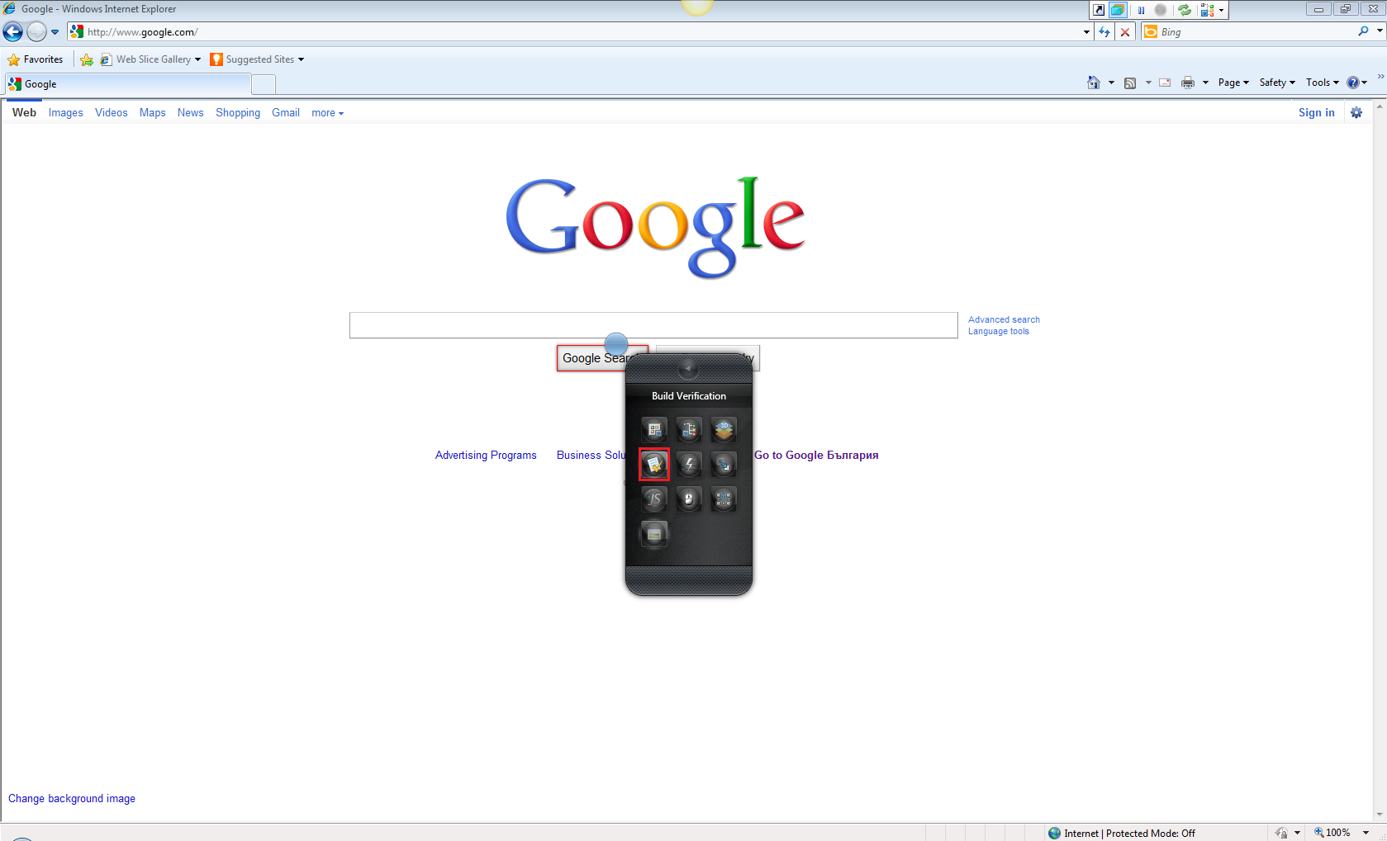Viewport: 1387px width, 841px height.
Task: Click the recorder shortcut arrow icon
Action: click(x=1099, y=10)
